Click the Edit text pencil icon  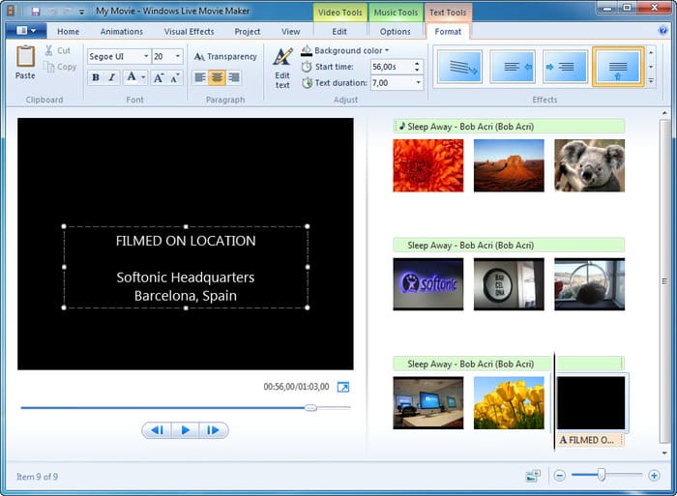(x=282, y=58)
